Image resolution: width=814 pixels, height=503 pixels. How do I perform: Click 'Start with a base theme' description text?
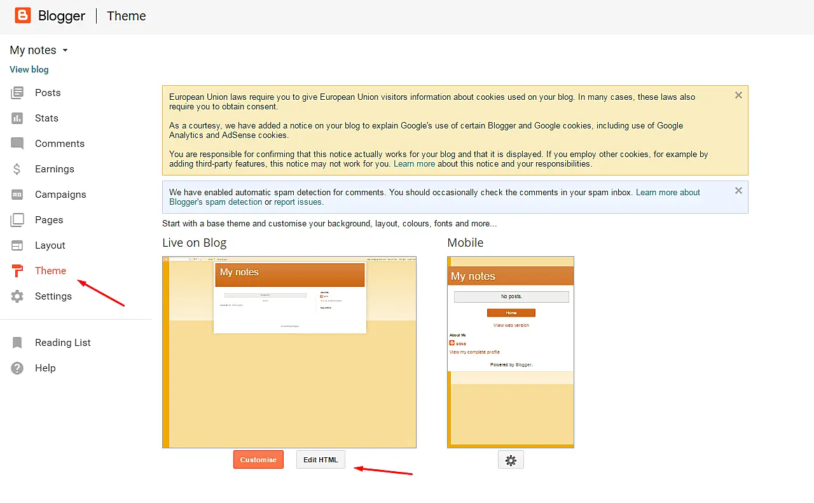tap(329, 224)
